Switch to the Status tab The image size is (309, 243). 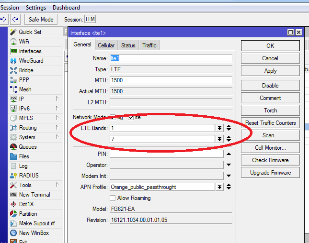pos(128,45)
